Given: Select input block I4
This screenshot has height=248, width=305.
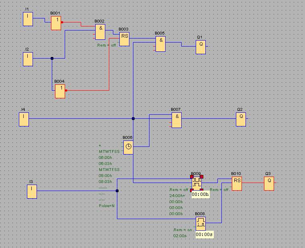Looking at the screenshot, I should tap(24, 120).
